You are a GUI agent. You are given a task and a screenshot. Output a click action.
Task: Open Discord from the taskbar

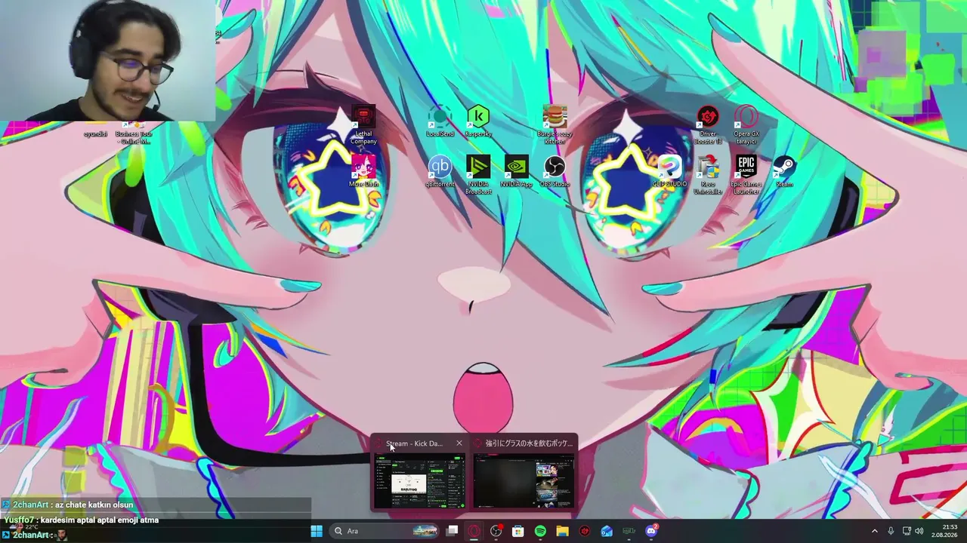(651, 531)
